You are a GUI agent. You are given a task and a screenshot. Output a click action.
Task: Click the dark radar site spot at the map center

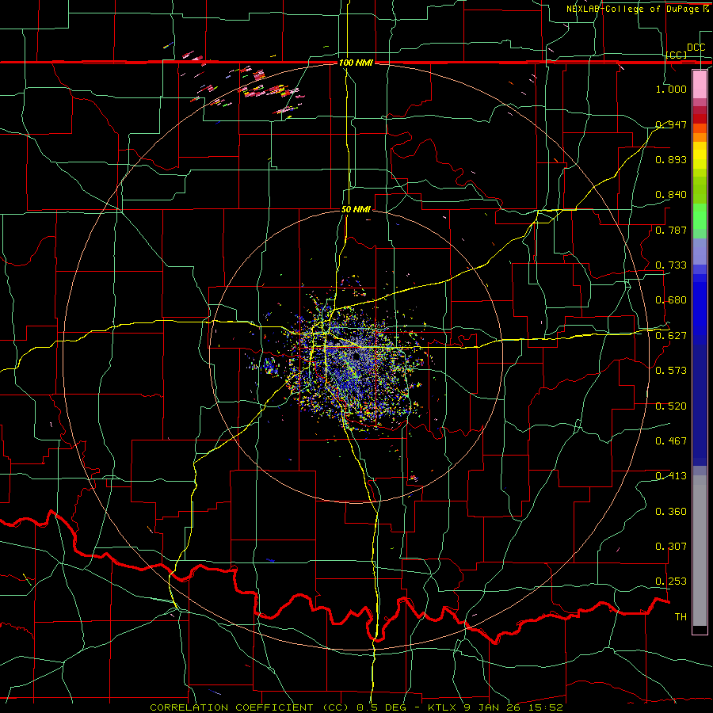[356, 356]
